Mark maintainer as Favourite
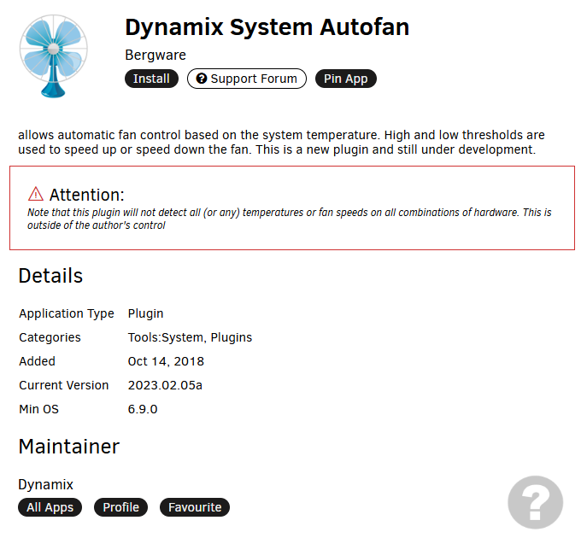The height and width of the screenshot is (538, 587). tap(195, 507)
